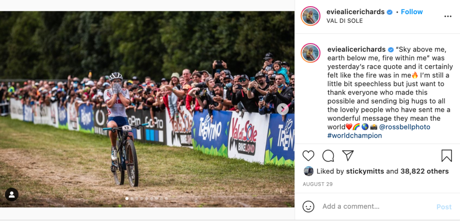Click the Post comment button

click(444, 207)
